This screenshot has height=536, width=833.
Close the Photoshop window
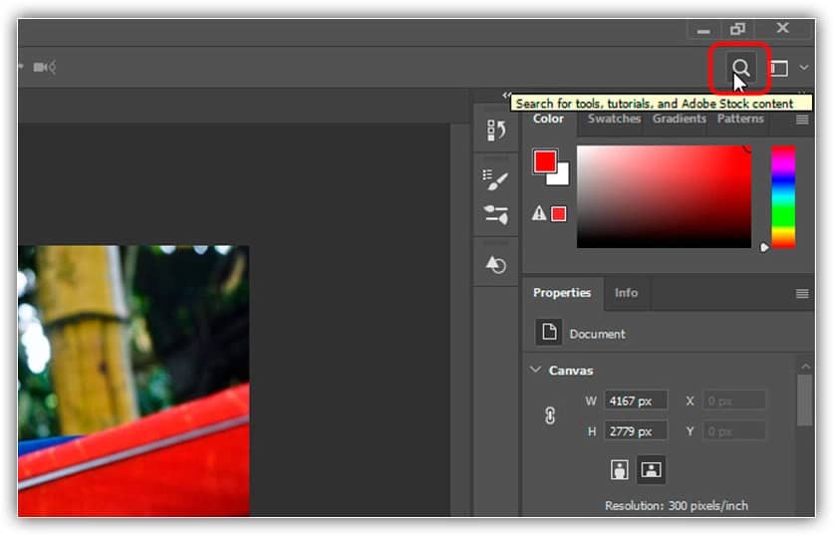[782, 28]
